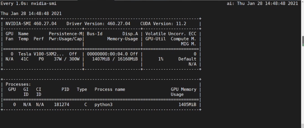Click the Default compute mode value
Image resolution: width=304 pixels, height=128 pixels.
coord(187,59)
